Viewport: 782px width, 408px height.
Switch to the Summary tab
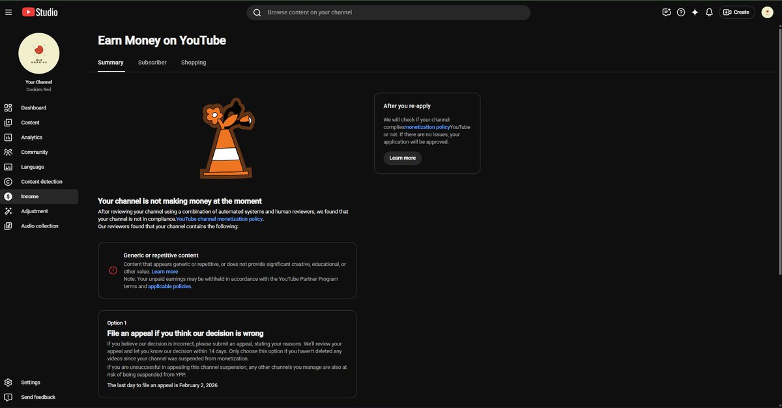tap(111, 63)
